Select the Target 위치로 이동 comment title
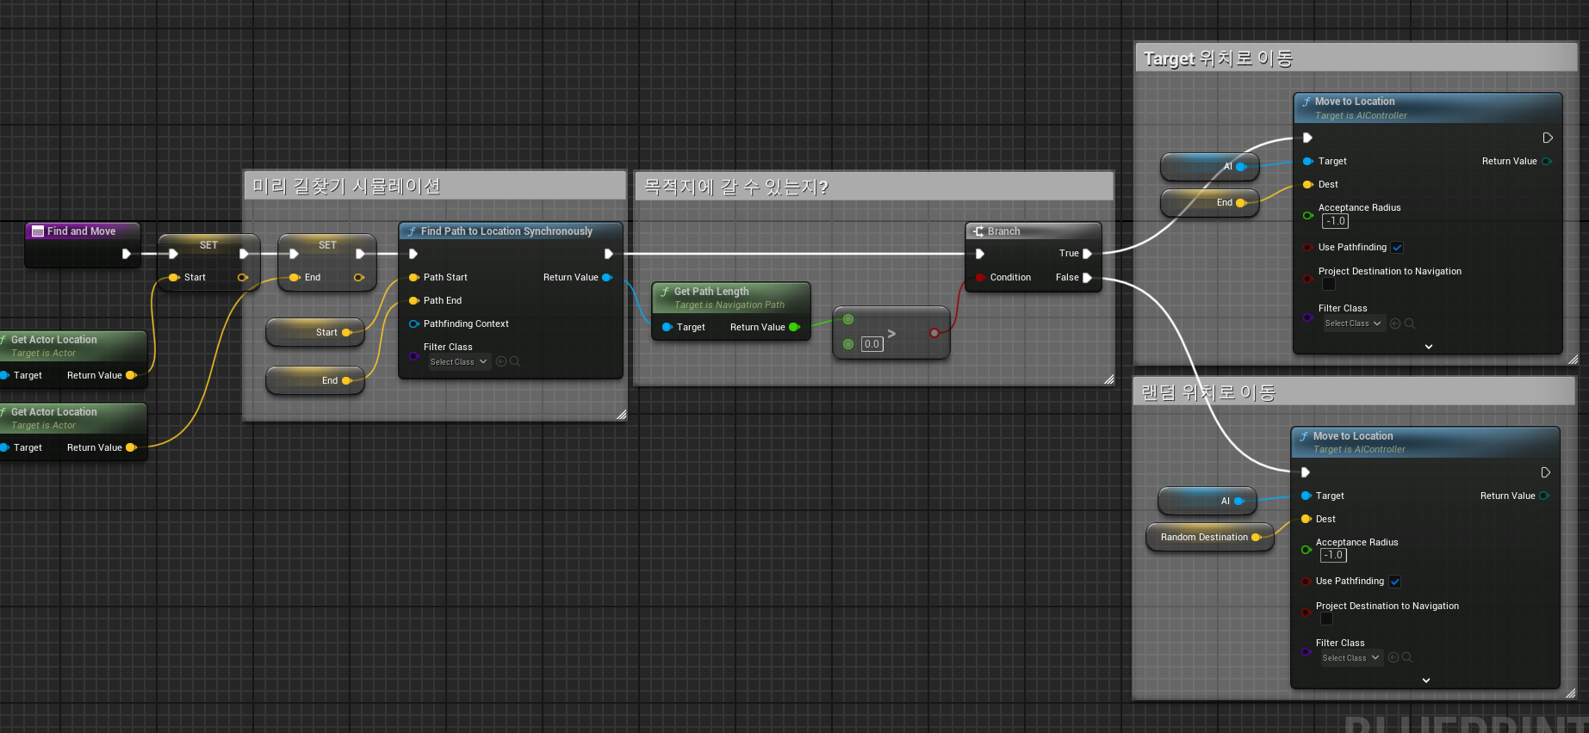1589x733 pixels. point(1218,59)
